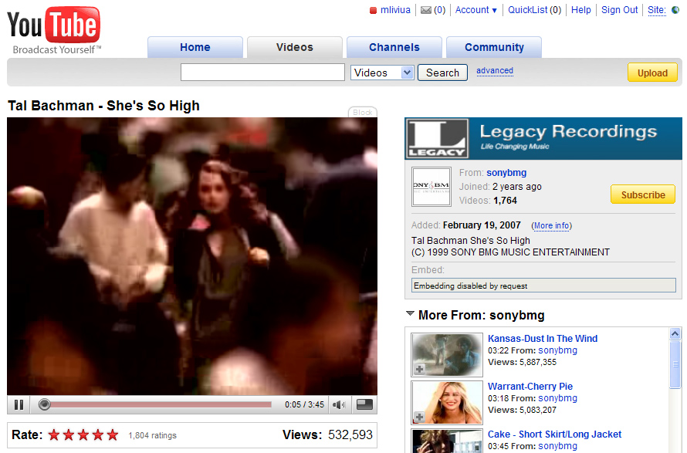Click the seek bar playhead knob
Screen dimensions: 687x453
point(44,404)
